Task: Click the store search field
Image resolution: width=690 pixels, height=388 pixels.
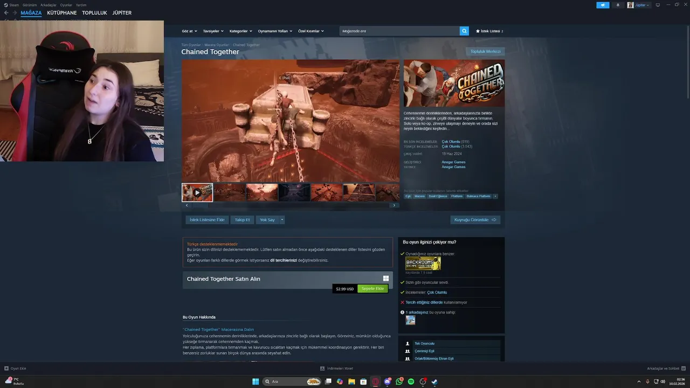Action: [399, 31]
